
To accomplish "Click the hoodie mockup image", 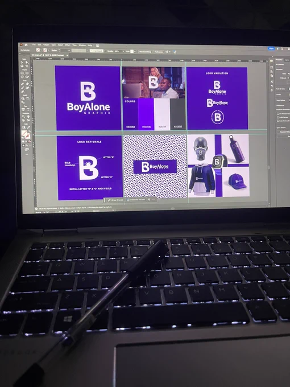I will coord(201,180).
